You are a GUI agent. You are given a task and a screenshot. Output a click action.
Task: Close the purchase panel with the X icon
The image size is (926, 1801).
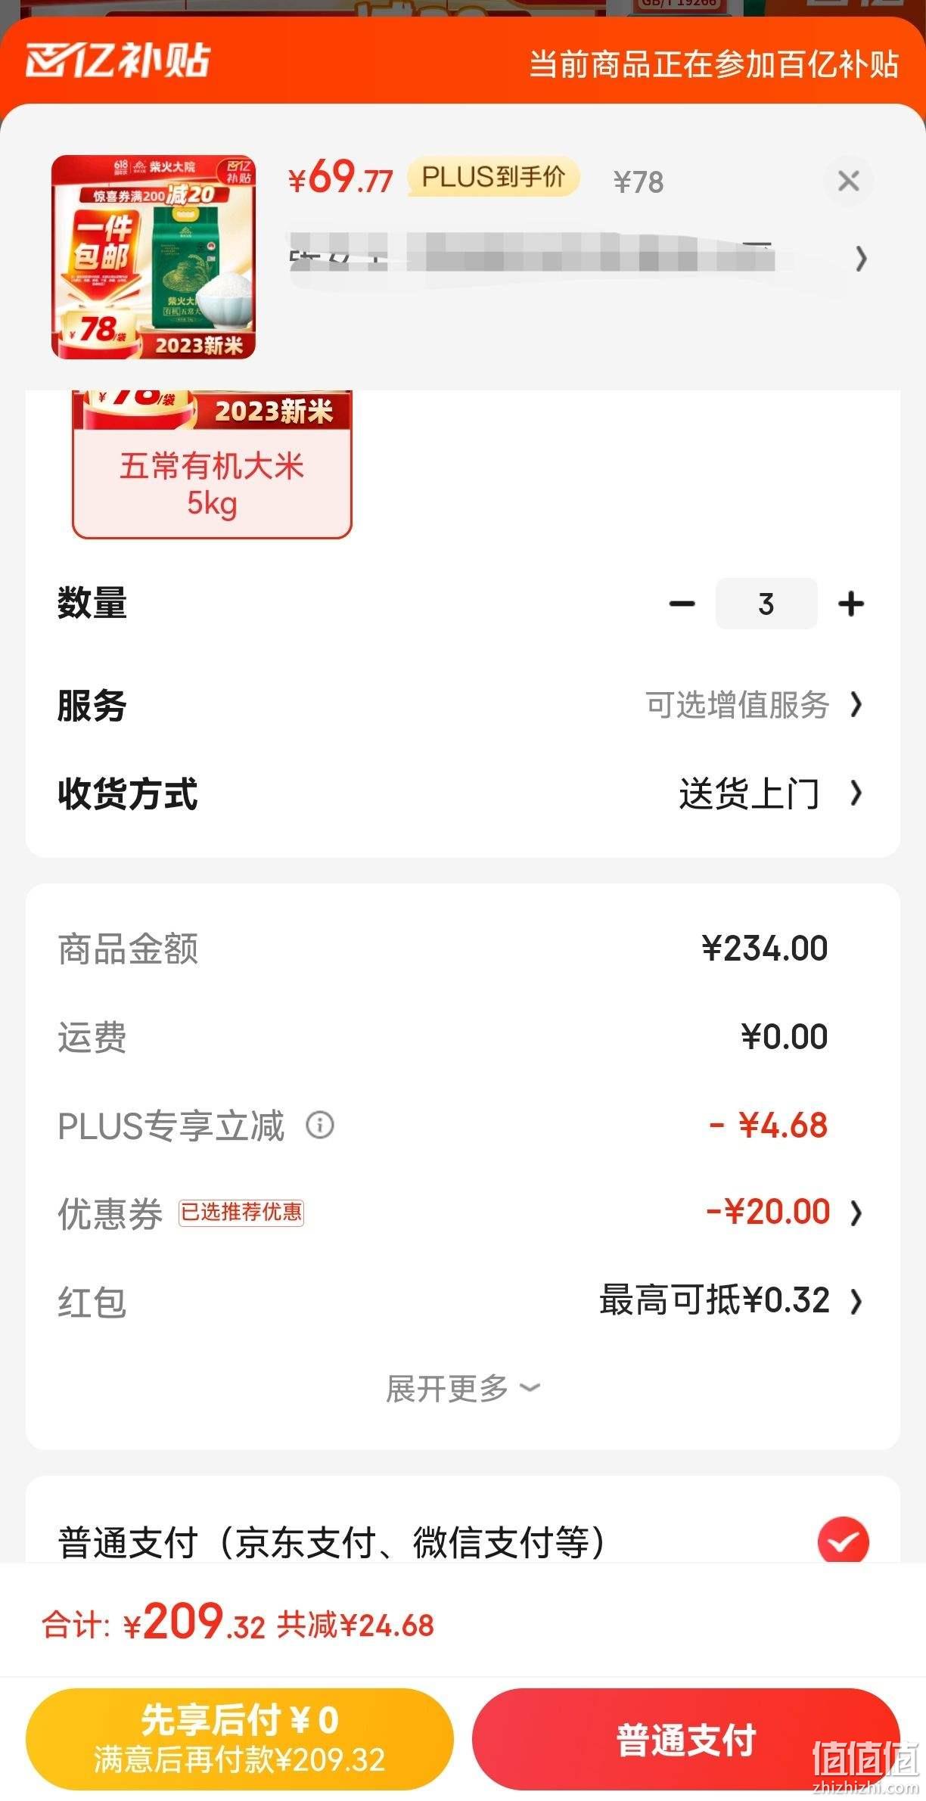[848, 181]
